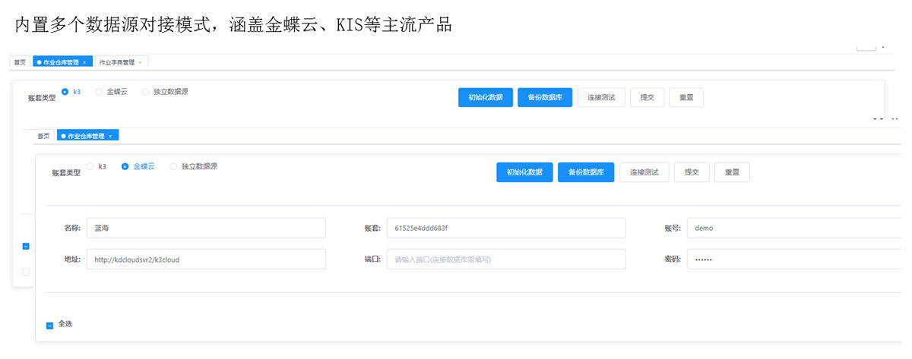Image resolution: width=912 pixels, height=359 pixels.
Task: Close the 作业字典管理 tab using its x
Action: point(140,62)
